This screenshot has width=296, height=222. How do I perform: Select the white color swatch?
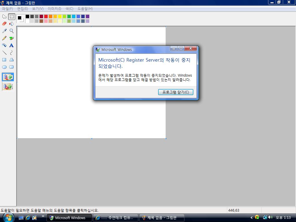27,21
